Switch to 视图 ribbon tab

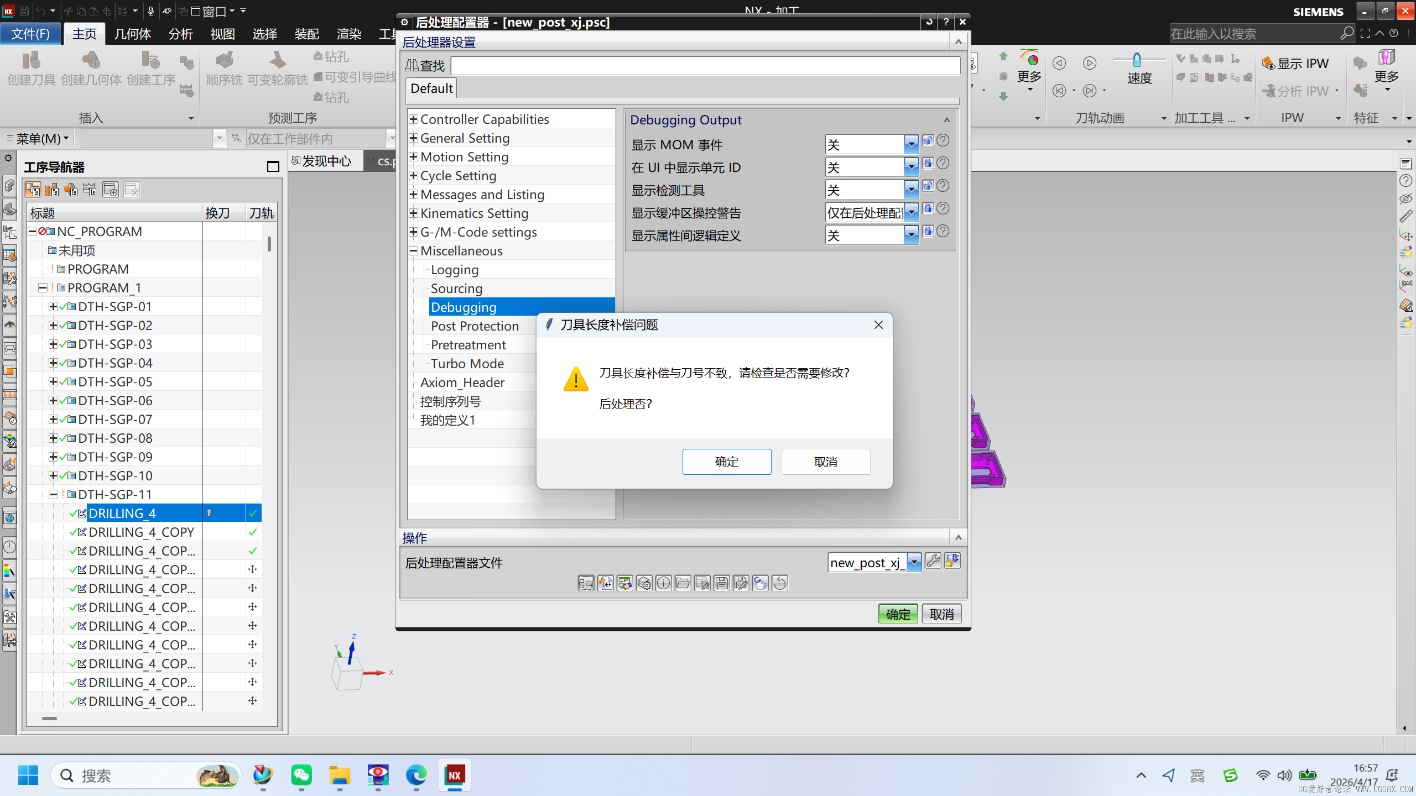pos(223,34)
